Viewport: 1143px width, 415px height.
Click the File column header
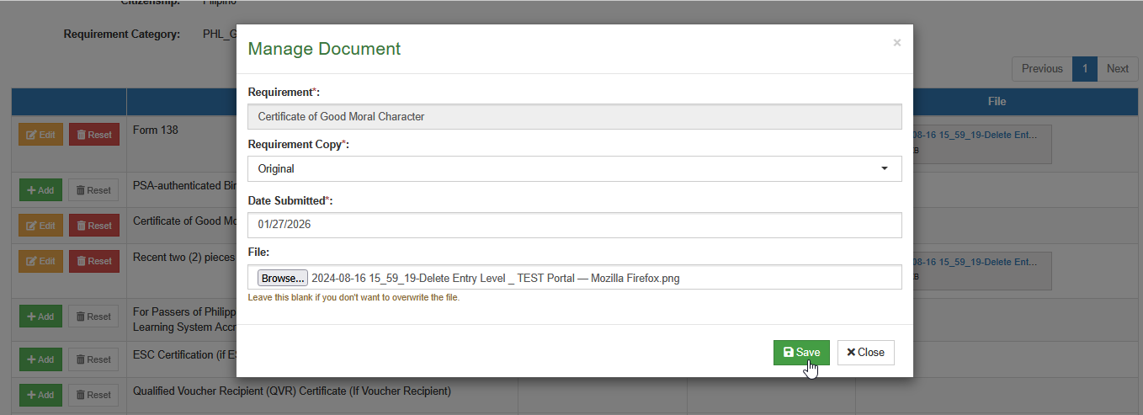(997, 101)
